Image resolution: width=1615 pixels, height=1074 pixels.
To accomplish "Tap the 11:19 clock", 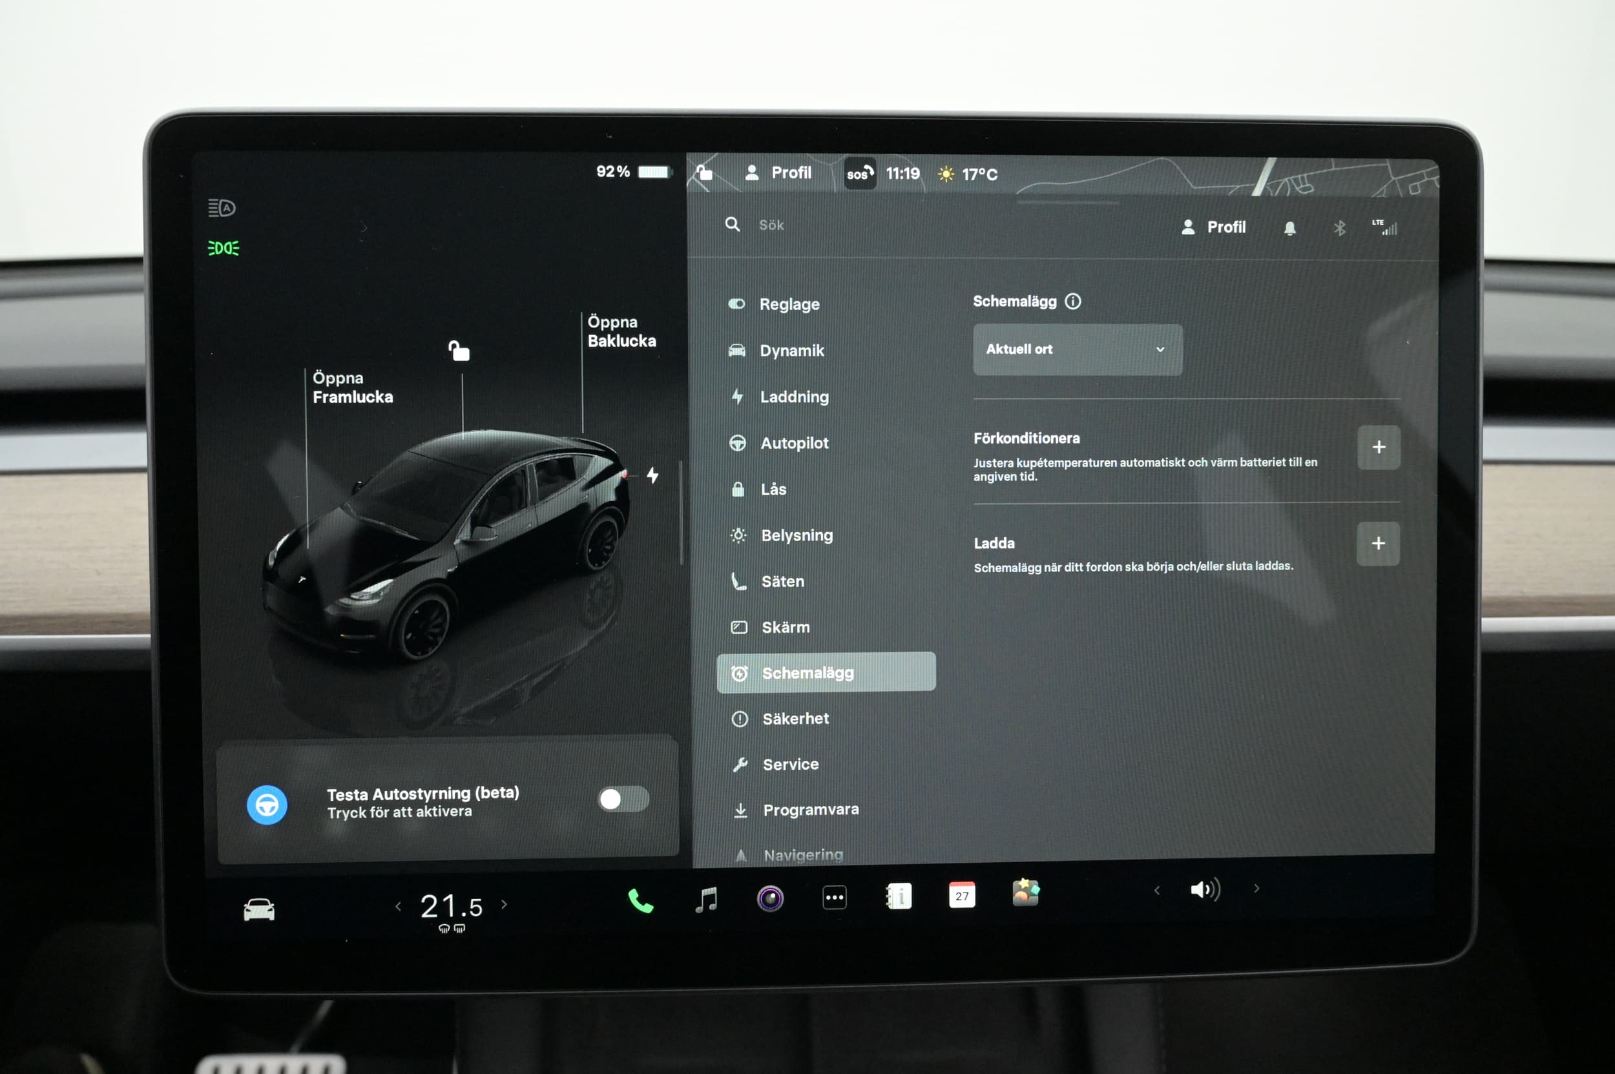I will pyautogui.click(x=903, y=173).
